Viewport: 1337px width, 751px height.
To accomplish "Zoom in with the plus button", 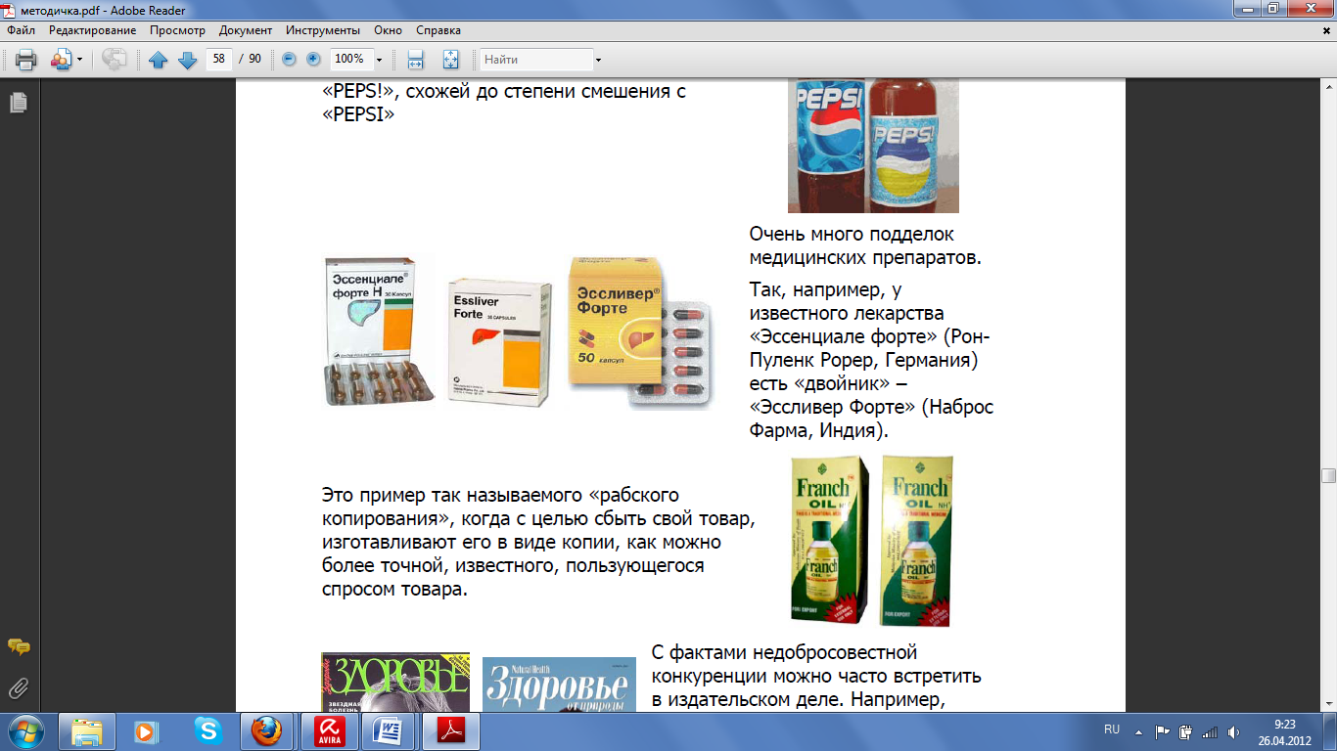I will coord(313,59).
